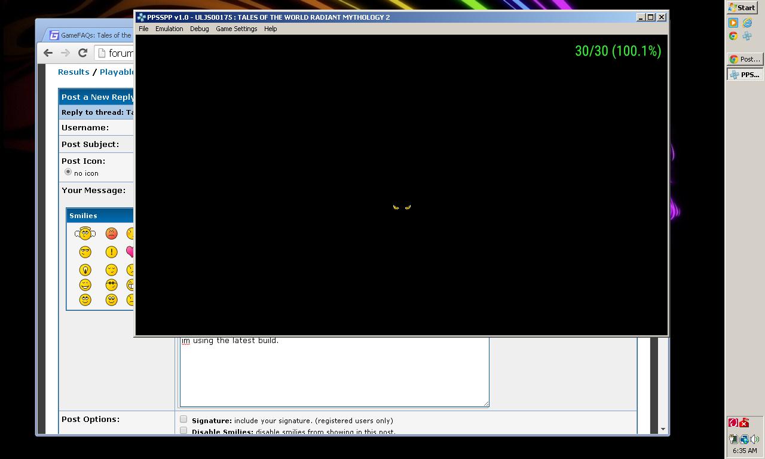Switch to the Chrome 'Post...' taskbar button
Screen dimensions: 765x459
point(744,59)
